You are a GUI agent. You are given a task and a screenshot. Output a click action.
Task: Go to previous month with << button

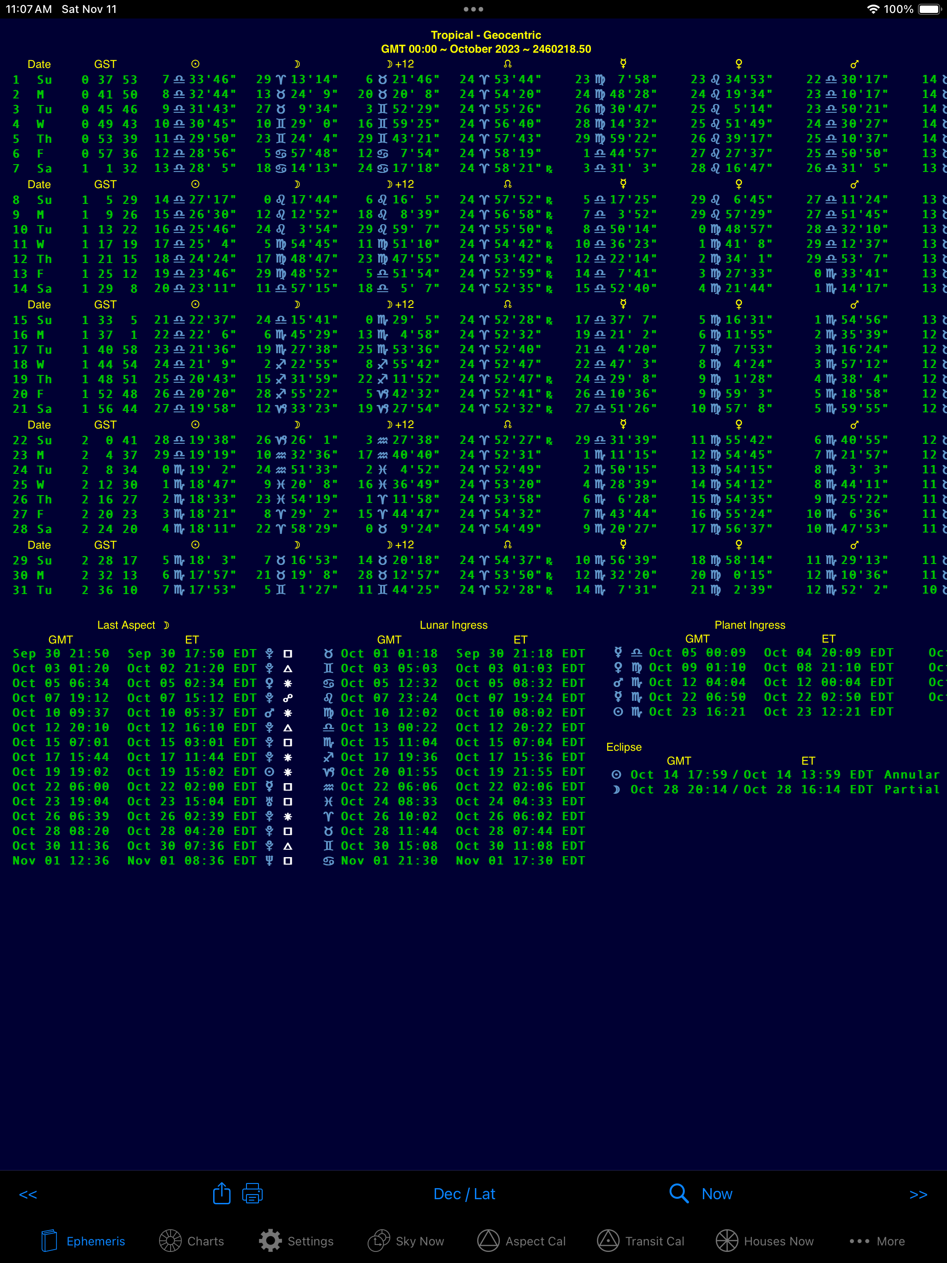27,1195
